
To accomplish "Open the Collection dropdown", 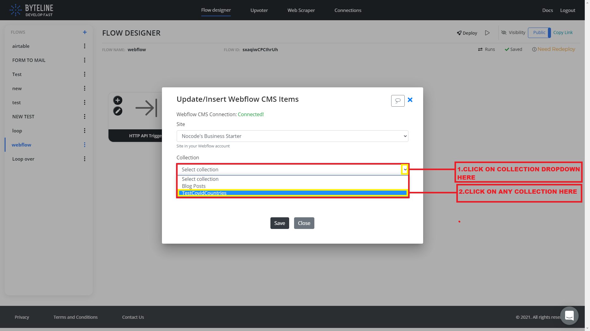I will [292, 169].
